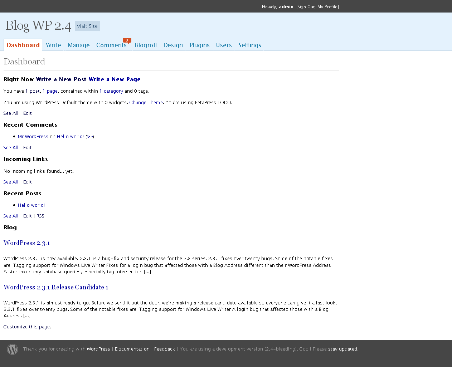Navigate to the Plugins tab

click(x=200, y=45)
